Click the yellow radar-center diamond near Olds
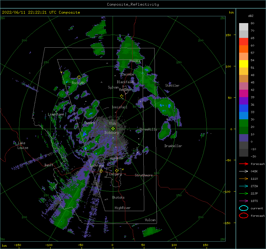 [113, 129]
